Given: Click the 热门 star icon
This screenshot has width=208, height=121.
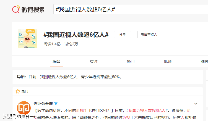Looking at the screenshot, I should (18, 91).
